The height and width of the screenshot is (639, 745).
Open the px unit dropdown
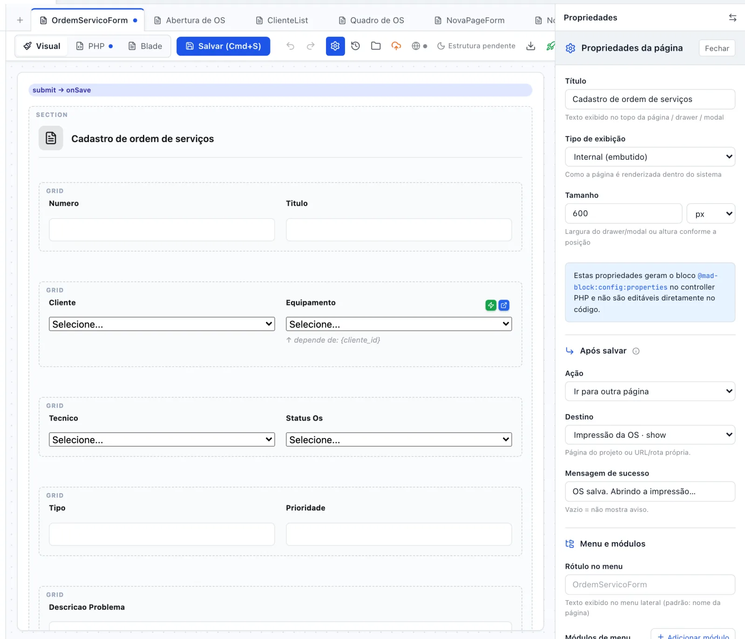pyautogui.click(x=711, y=214)
